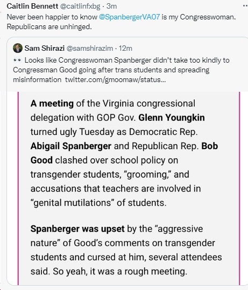Screen dimensions: 248x290
Task: Open Sam Shirazi's display name
Action: coord(45,48)
